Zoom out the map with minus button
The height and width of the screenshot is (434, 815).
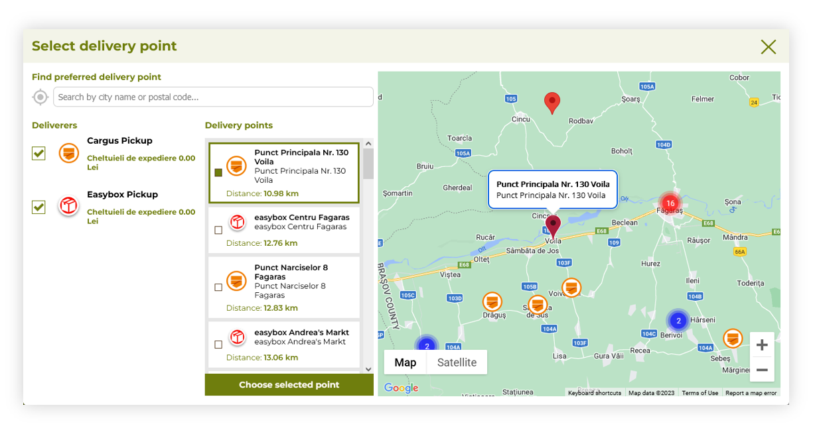point(762,370)
